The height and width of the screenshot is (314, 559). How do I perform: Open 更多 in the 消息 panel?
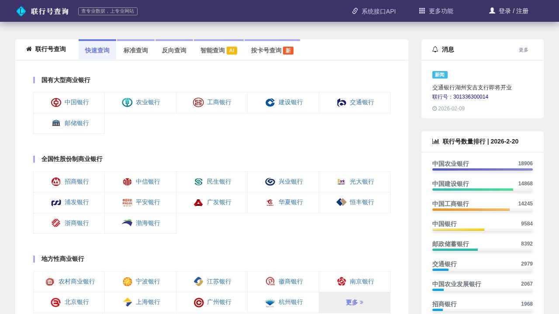[x=523, y=50]
